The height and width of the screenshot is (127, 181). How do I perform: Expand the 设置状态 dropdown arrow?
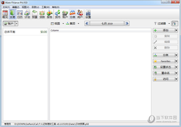click(176, 67)
